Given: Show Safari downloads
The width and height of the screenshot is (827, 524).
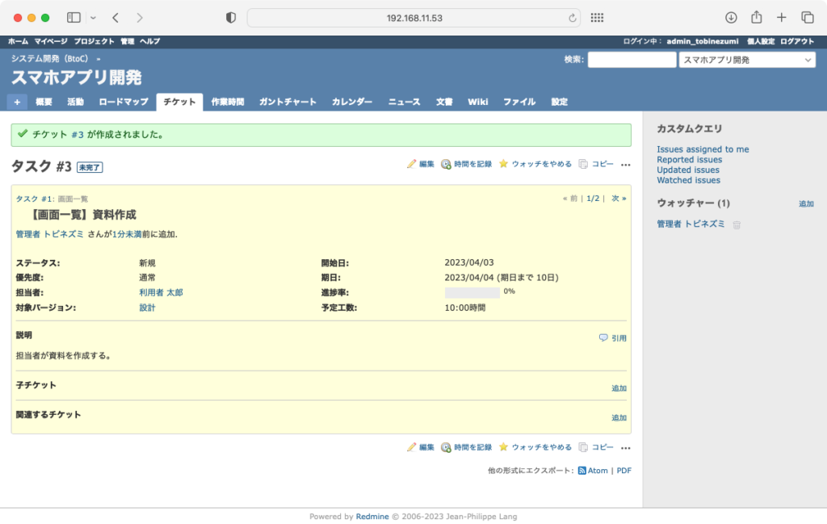Looking at the screenshot, I should (x=731, y=18).
